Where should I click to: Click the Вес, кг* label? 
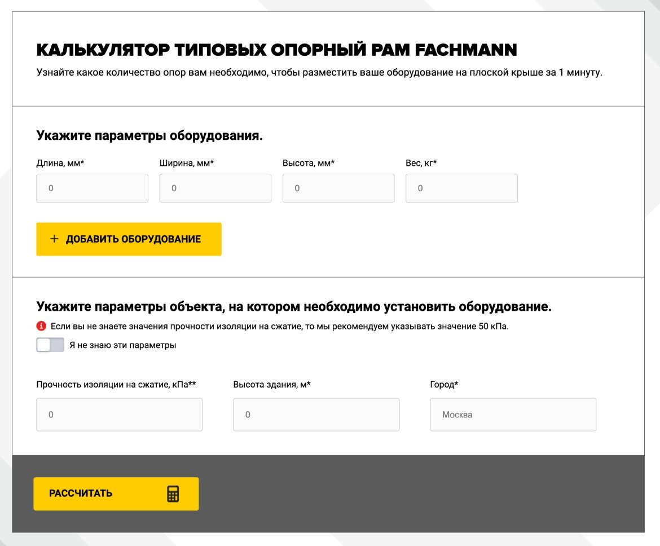point(421,163)
